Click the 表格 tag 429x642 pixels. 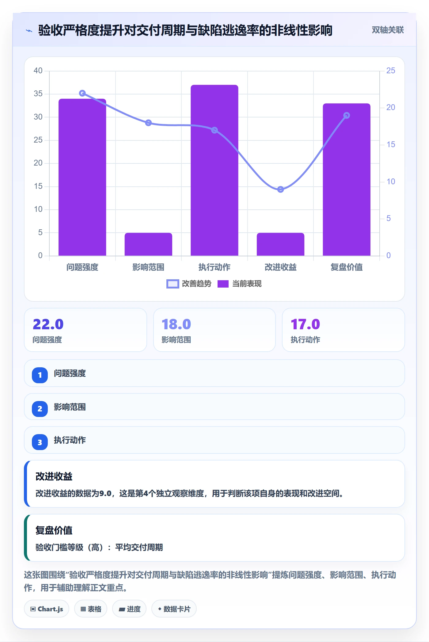click(x=91, y=609)
